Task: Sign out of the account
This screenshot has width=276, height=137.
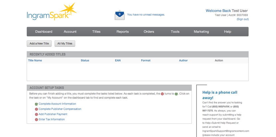Action: pos(242,19)
